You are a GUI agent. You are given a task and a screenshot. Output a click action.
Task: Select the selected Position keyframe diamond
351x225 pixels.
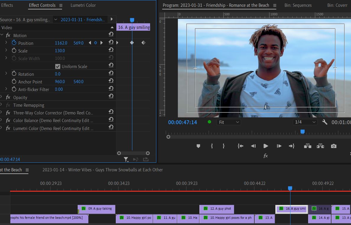pyautogui.click(x=132, y=42)
